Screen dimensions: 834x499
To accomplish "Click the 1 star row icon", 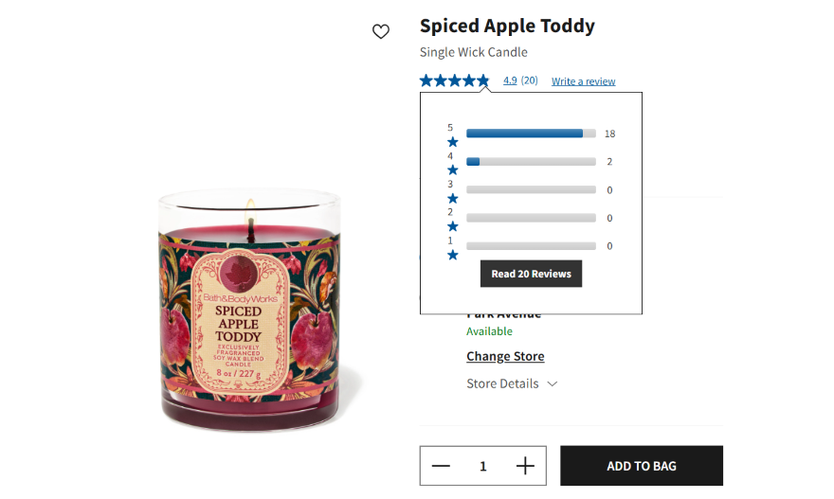I will point(452,255).
